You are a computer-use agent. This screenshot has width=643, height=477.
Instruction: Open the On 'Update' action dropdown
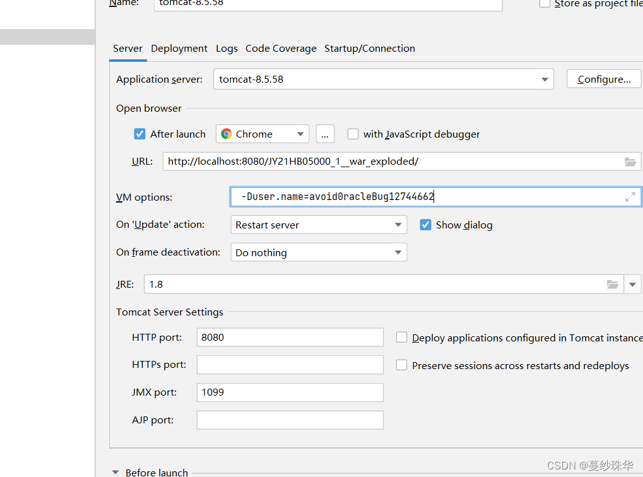pyautogui.click(x=398, y=225)
